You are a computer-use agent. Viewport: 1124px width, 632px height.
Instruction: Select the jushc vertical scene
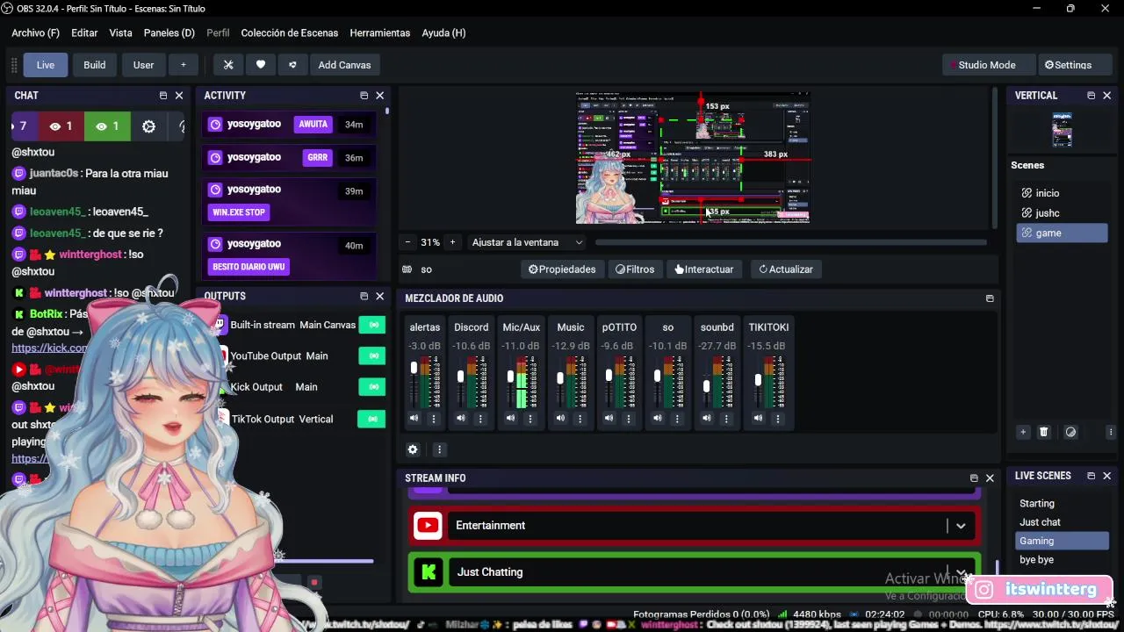click(1062, 213)
